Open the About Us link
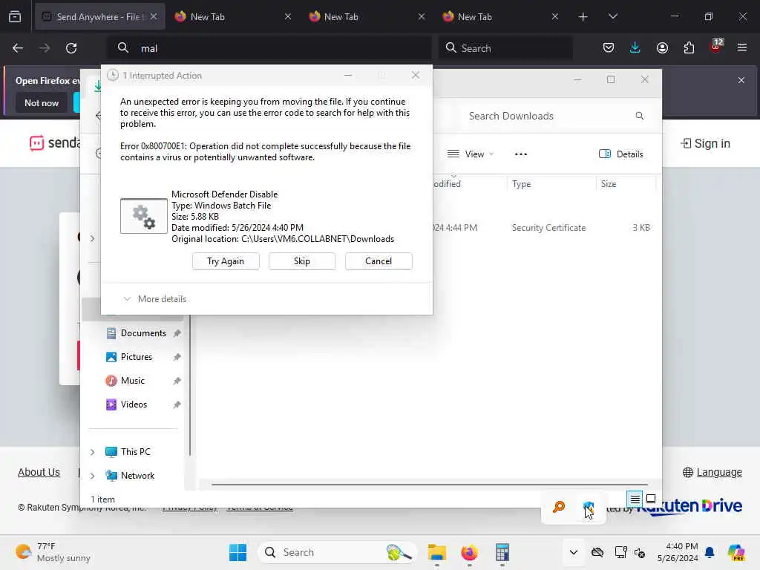The height and width of the screenshot is (570, 760). click(x=39, y=472)
